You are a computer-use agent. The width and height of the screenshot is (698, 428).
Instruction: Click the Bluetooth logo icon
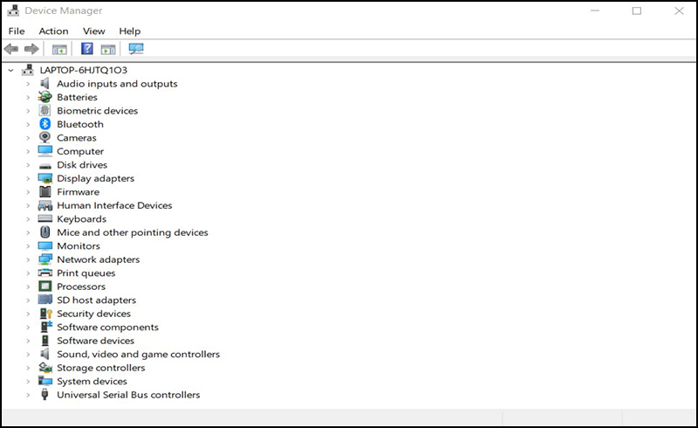coord(45,124)
